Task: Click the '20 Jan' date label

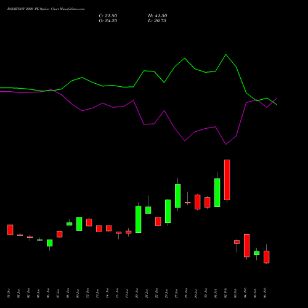Action: [137, 293]
